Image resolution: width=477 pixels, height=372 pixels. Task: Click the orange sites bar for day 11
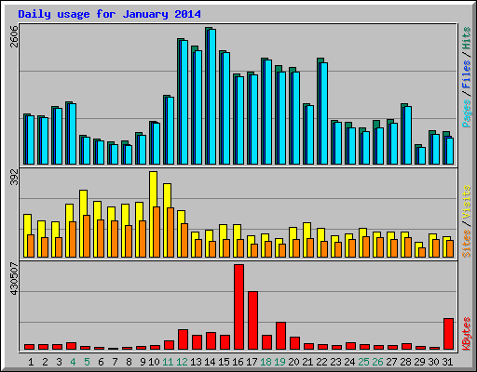tap(170, 232)
